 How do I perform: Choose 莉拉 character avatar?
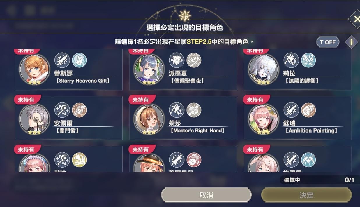(263, 69)
